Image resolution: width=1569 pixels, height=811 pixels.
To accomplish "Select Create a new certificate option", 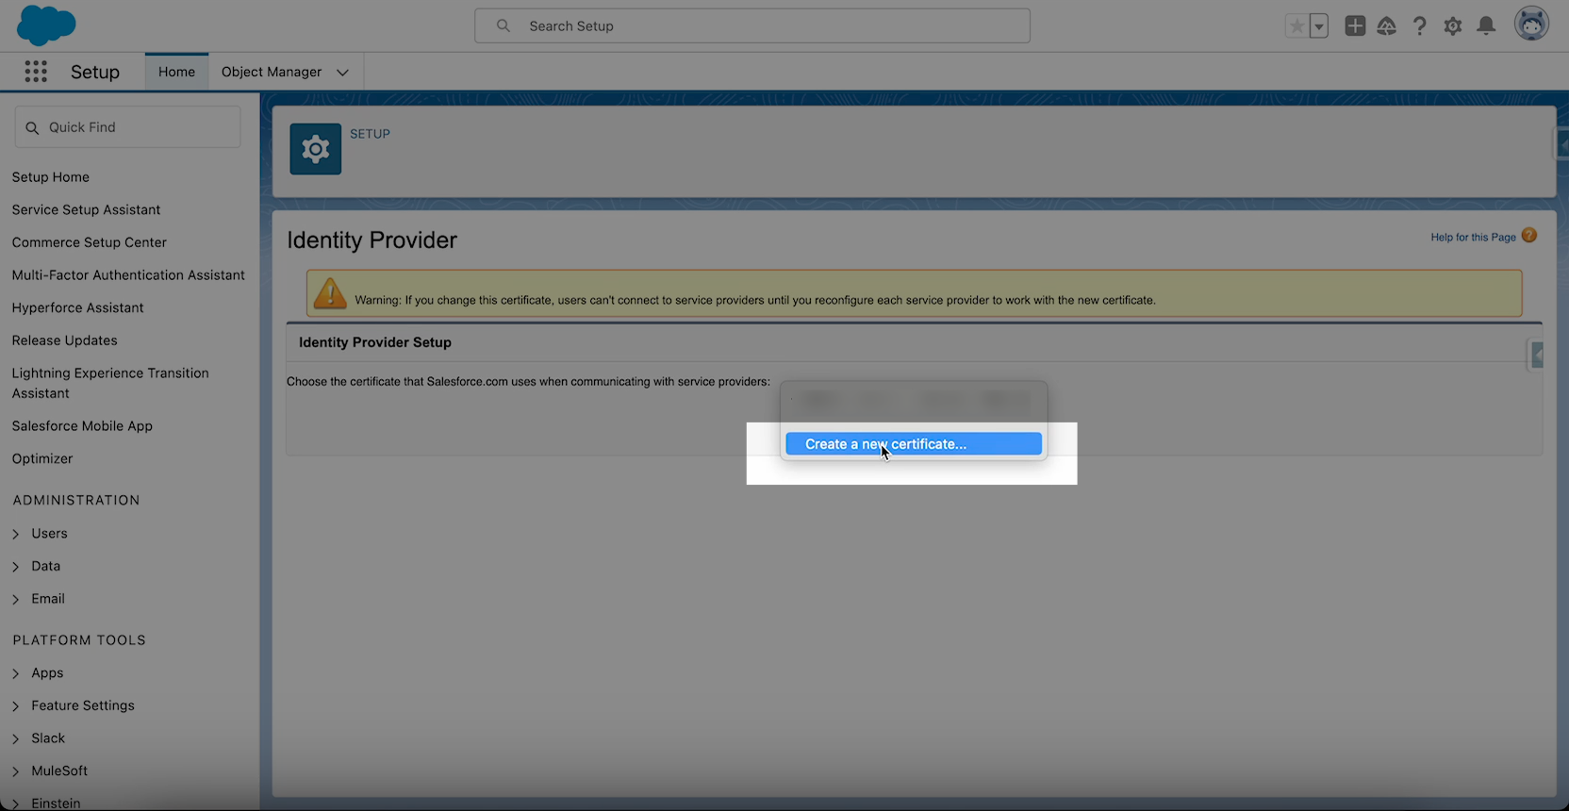I will click(x=913, y=444).
